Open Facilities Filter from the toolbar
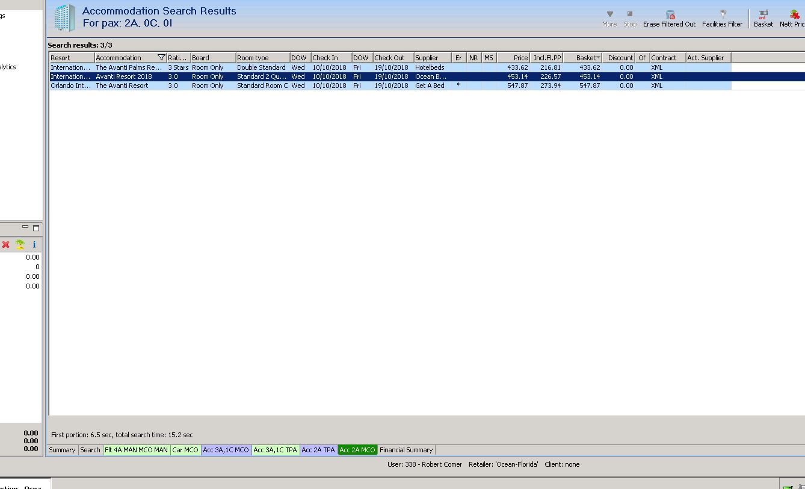 point(722,18)
